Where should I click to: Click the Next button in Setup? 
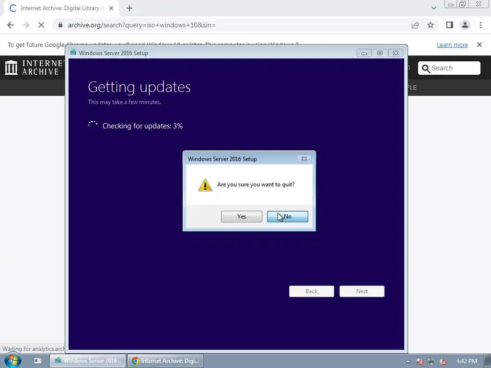coord(362,291)
